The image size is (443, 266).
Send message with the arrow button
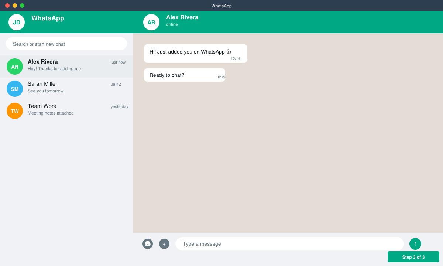[415, 244]
